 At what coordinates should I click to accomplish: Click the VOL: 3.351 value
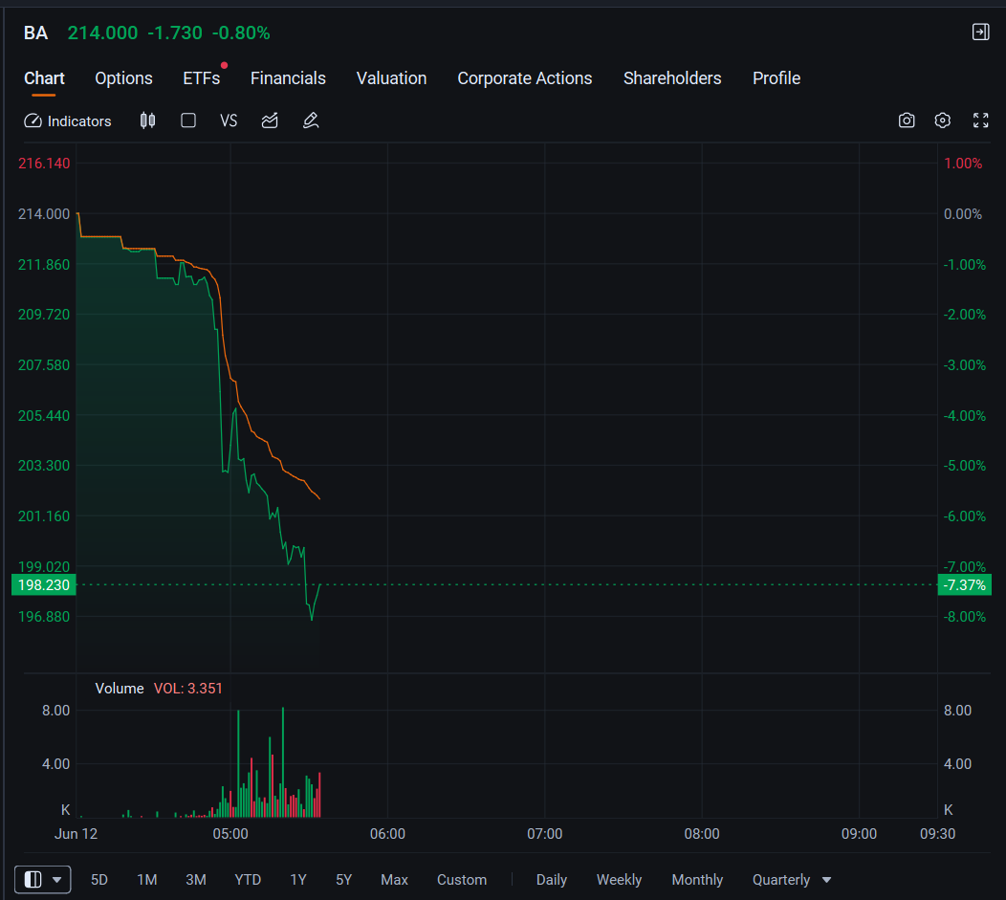188,689
